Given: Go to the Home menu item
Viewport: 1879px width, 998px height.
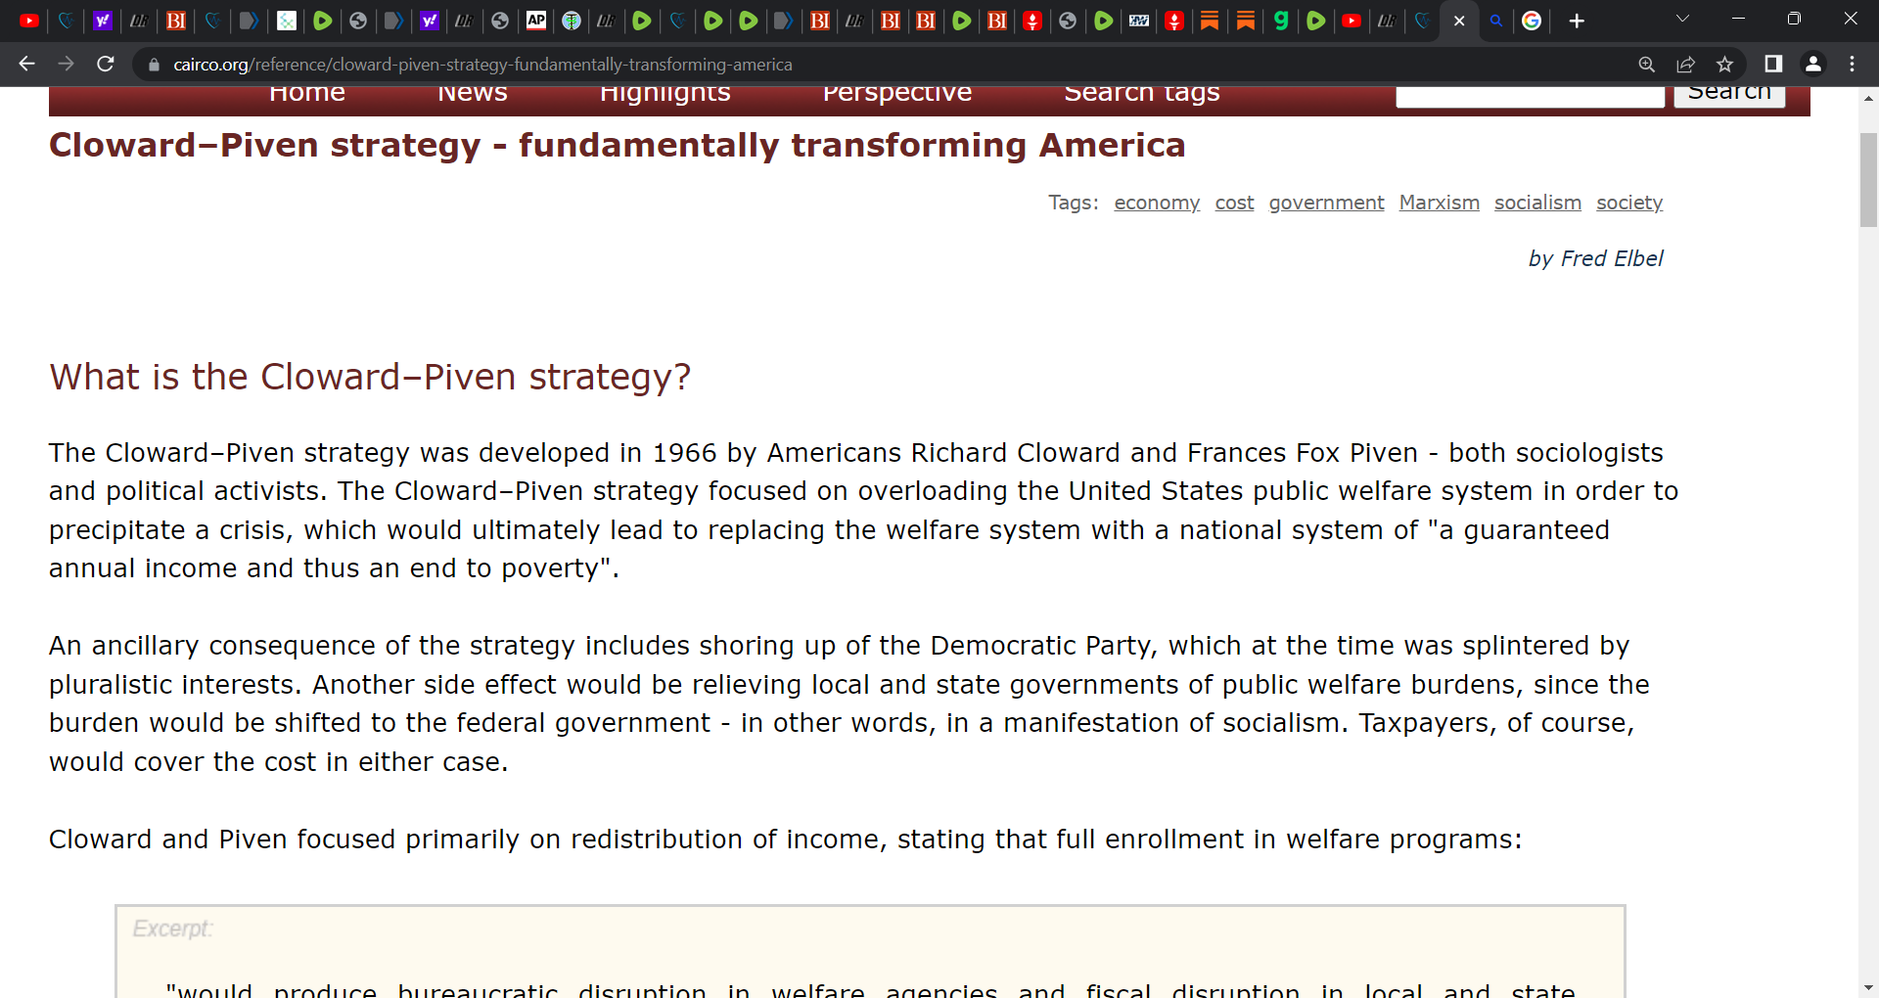Looking at the screenshot, I should (x=307, y=92).
